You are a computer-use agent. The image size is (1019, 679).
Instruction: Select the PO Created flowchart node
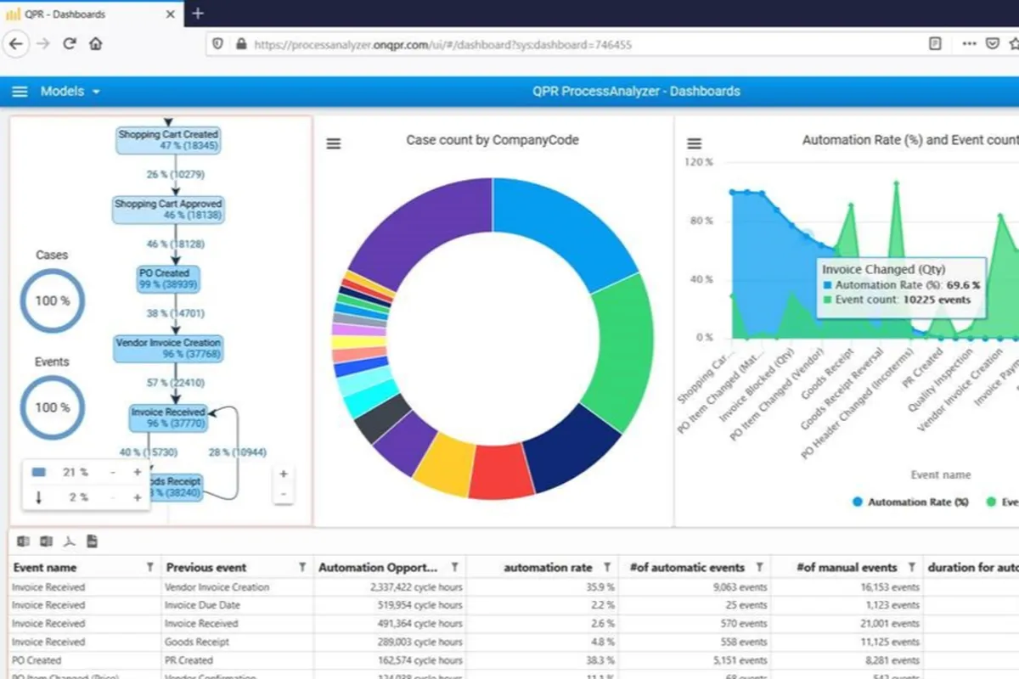pyautogui.click(x=169, y=279)
